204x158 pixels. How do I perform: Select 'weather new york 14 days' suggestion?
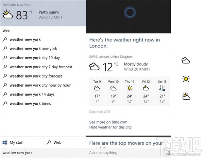tap(32, 94)
